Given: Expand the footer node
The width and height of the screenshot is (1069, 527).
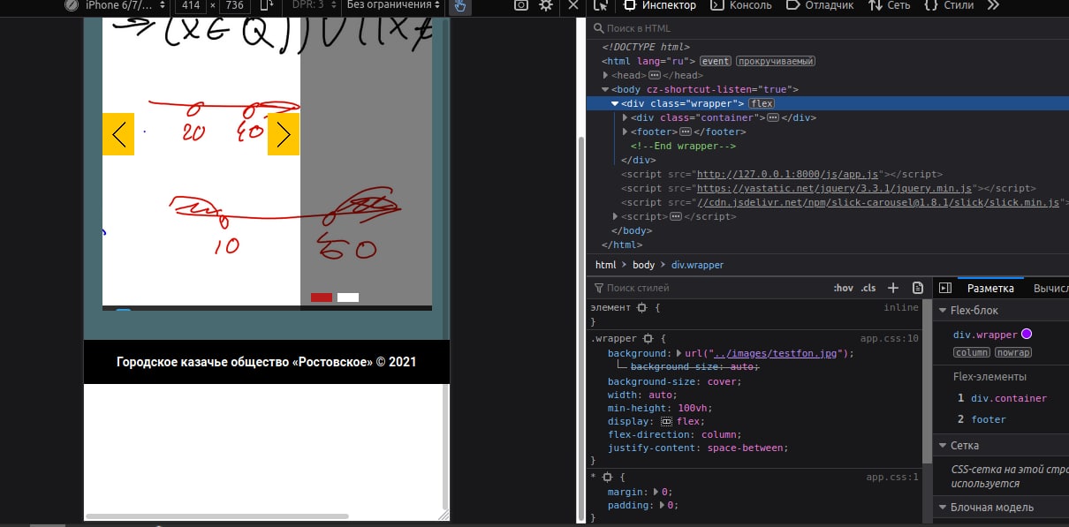Looking at the screenshot, I should click(625, 132).
